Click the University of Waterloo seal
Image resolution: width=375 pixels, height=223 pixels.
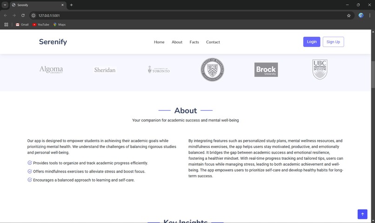click(x=212, y=70)
